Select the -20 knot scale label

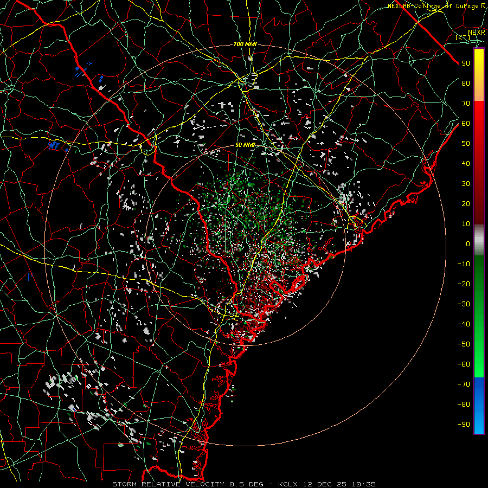(x=464, y=284)
